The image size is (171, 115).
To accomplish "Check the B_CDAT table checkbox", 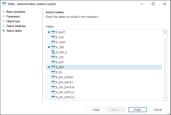I will click(49, 42).
